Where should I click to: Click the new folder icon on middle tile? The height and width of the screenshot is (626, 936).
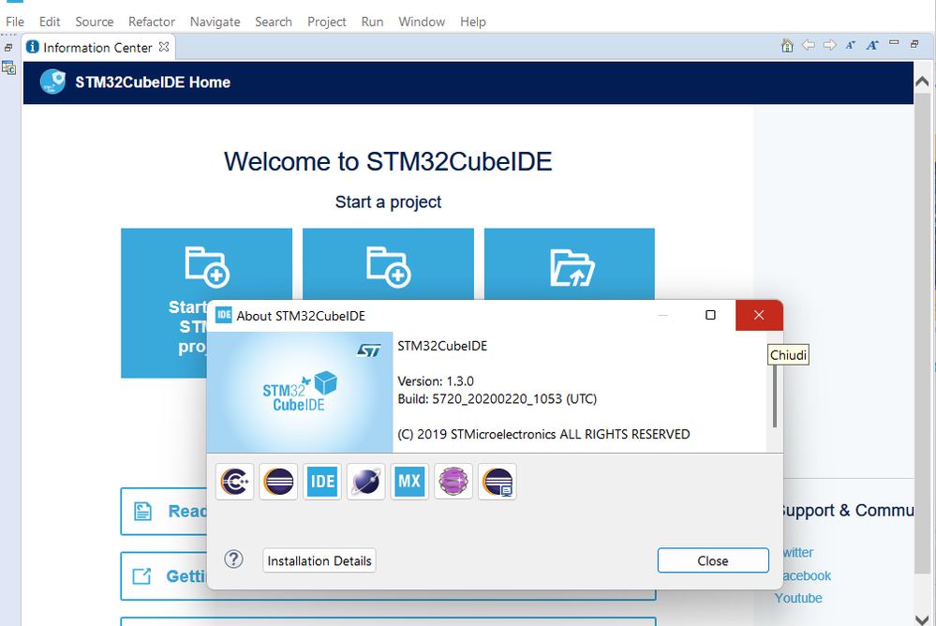388,266
